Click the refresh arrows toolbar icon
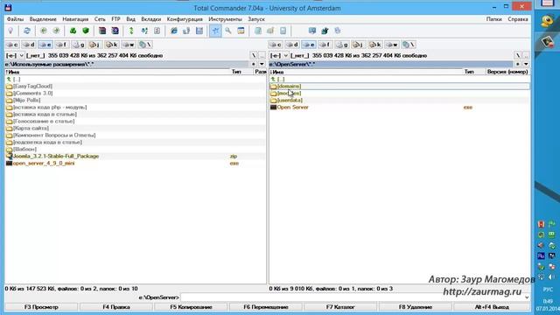560x315 pixels. pyautogui.click(x=27, y=31)
